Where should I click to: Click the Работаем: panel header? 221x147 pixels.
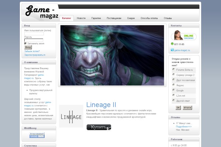click(x=184, y=139)
